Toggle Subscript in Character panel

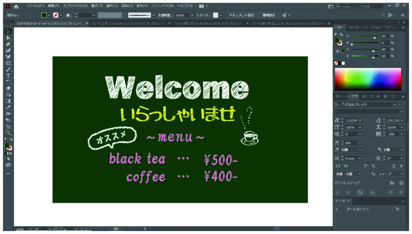click(373, 166)
